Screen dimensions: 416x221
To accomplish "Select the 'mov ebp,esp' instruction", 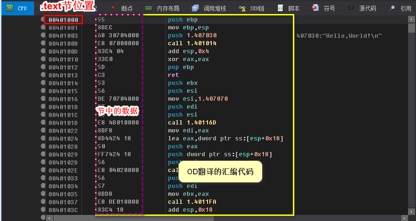I will pyautogui.click(x=188, y=28).
